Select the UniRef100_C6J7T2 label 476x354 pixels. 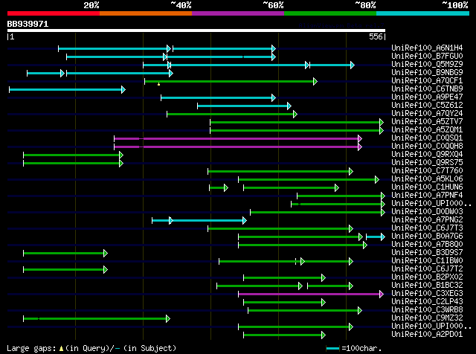(427, 269)
